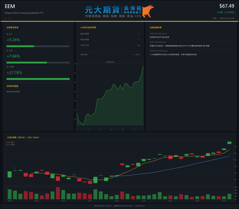The width and height of the screenshot is (239, 209).
Task: Click the tallest red volume bar
Action: [58, 193]
